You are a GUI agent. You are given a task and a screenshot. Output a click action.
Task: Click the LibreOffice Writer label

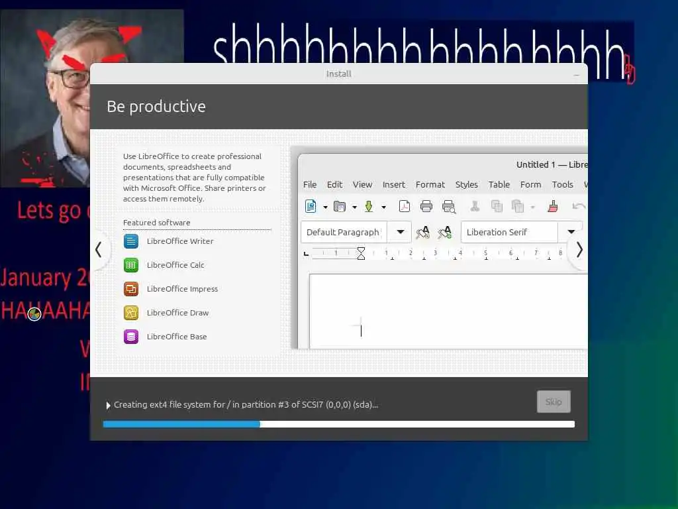(x=180, y=241)
